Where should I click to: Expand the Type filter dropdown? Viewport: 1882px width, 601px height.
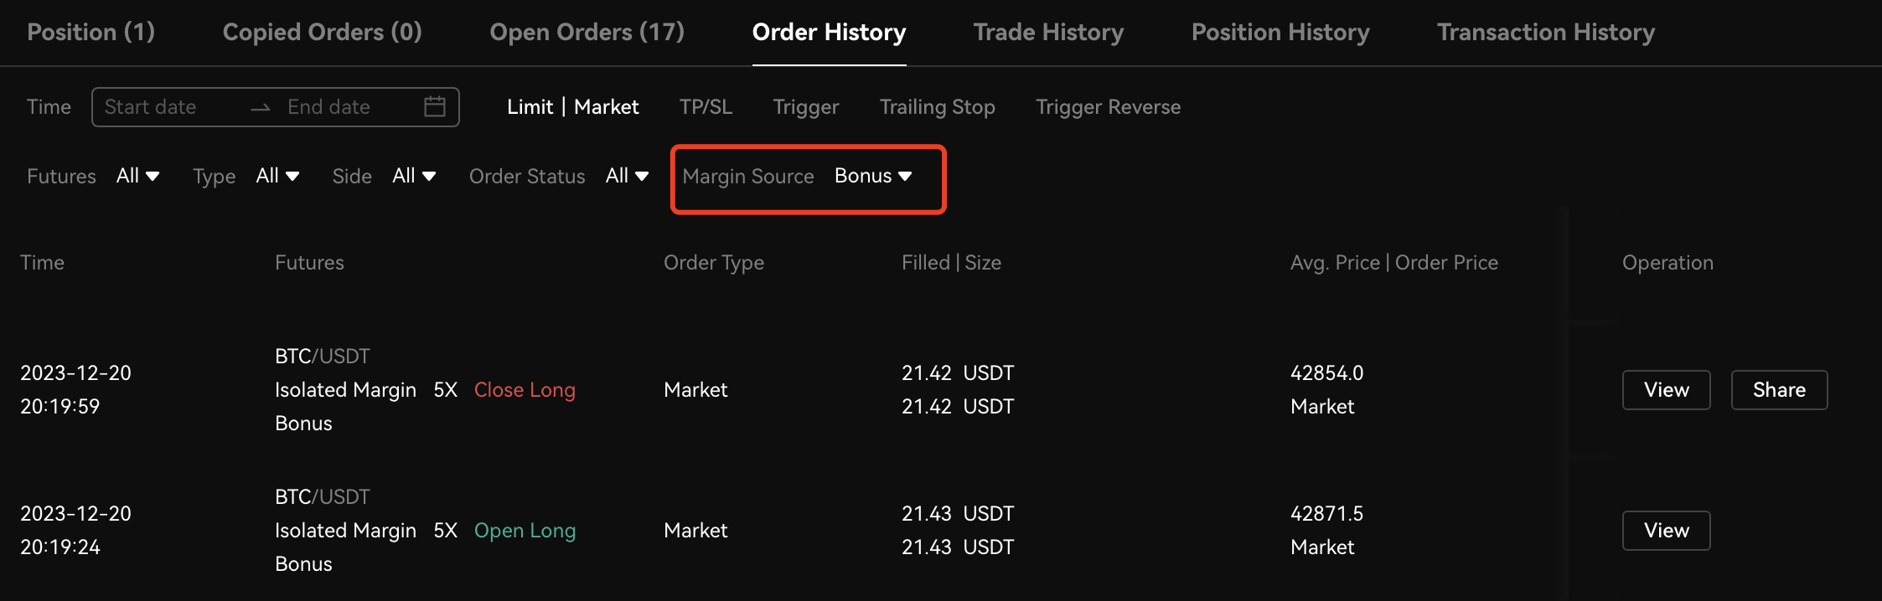(277, 176)
